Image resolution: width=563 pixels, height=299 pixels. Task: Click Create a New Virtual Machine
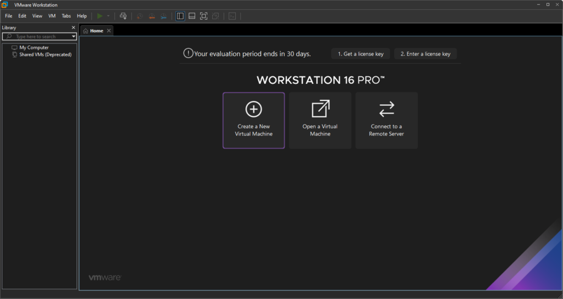click(254, 120)
